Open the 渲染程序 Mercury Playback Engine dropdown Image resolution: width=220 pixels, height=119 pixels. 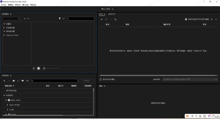click(190, 79)
